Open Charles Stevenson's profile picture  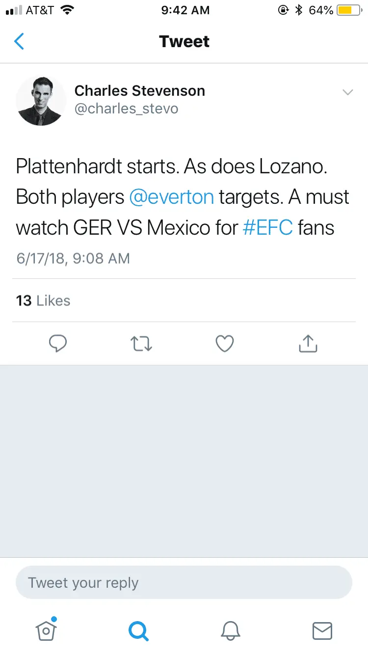tap(41, 101)
